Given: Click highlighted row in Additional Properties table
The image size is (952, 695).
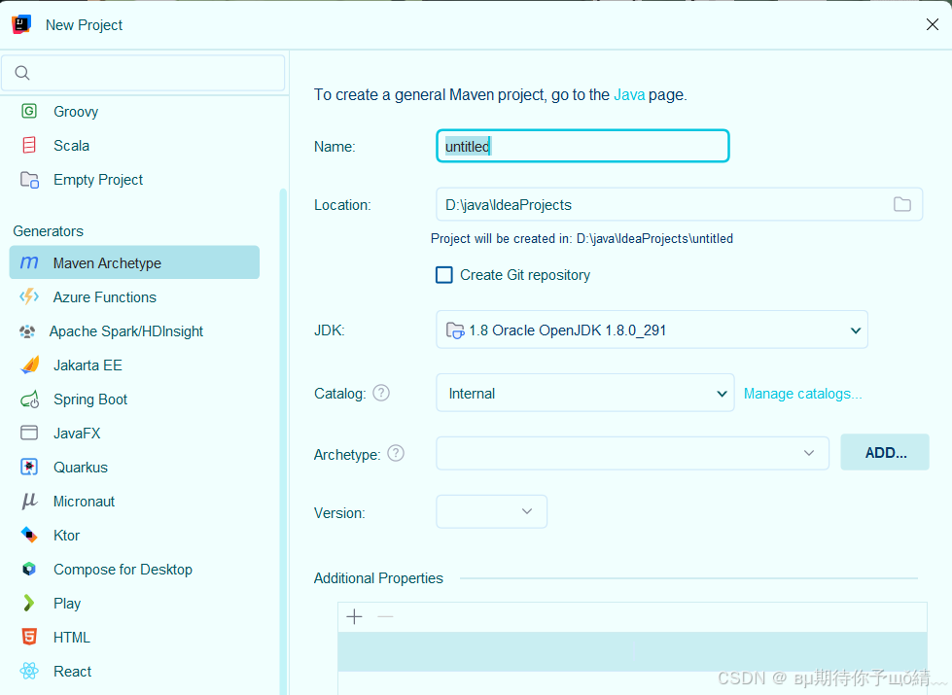Looking at the screenshot, I should (x=632, y=651).
